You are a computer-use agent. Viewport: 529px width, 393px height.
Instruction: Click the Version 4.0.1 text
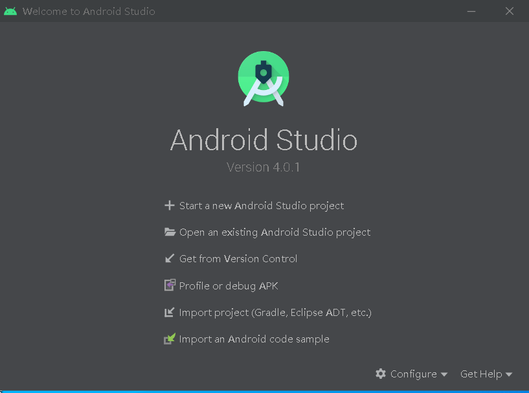pyautogui.click(x=263, y=167)
